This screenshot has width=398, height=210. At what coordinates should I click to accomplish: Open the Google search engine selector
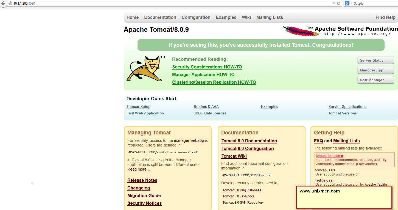click(x=348, y=3)
